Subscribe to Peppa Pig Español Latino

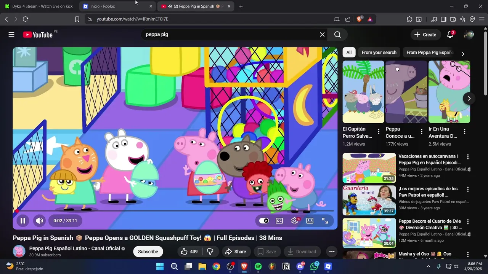tap(148, 252)
